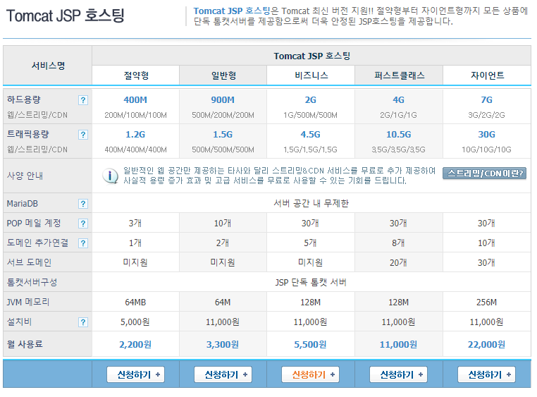Click the 10G/10G/10G traffic breakdown

(487, 149)
